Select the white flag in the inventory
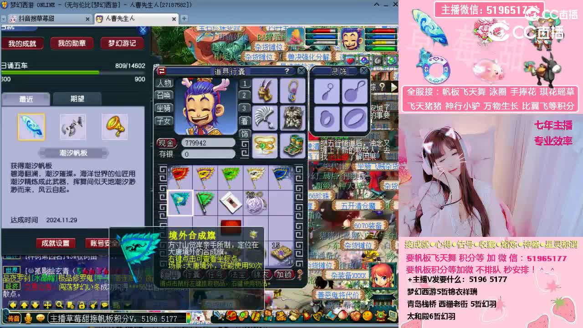 point(255,178)
